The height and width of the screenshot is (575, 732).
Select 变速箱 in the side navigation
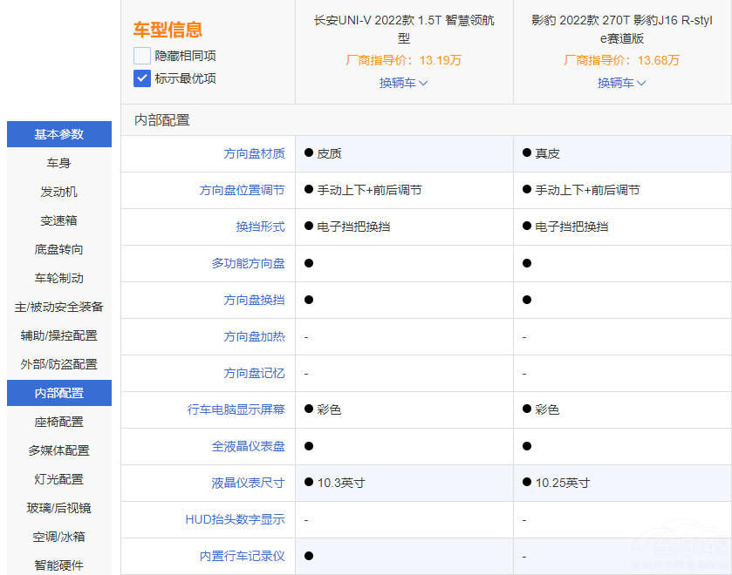point(59,220)
